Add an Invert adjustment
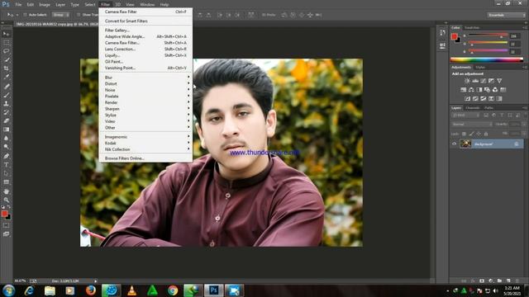529x297 pixels. (468, 99)
